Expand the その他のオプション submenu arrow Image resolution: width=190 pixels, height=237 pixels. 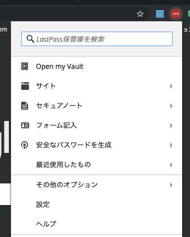[x=171, y=185]
